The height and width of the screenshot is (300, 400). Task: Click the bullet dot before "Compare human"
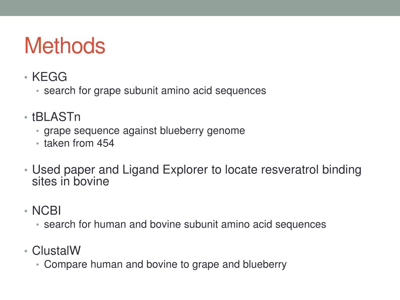coord(37,265)
